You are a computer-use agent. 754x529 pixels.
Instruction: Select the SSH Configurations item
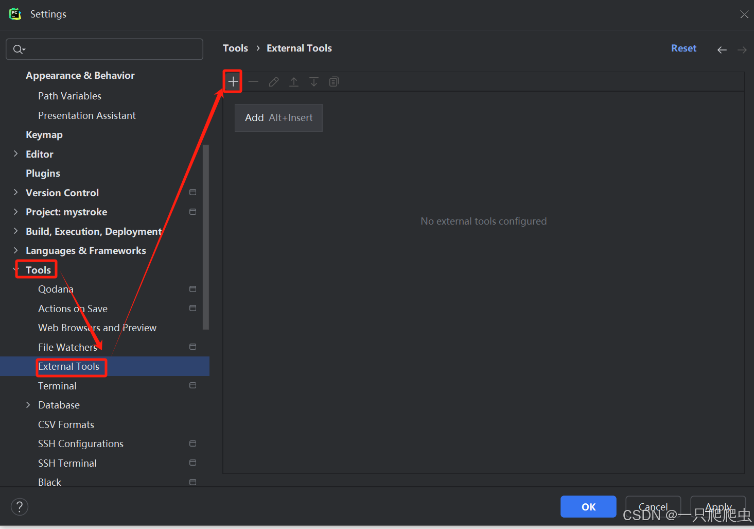point(81,443)
